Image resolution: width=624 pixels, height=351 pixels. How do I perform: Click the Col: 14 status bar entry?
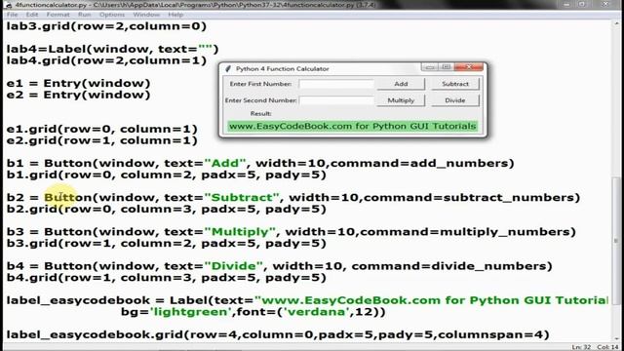click(607, 347)
